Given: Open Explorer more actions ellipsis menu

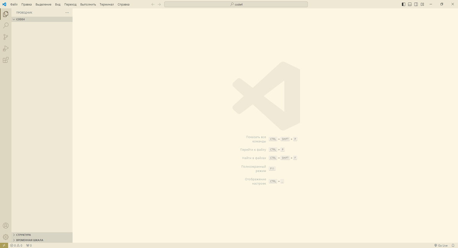Looking at the screenshot, I should [x=67, y=13].
